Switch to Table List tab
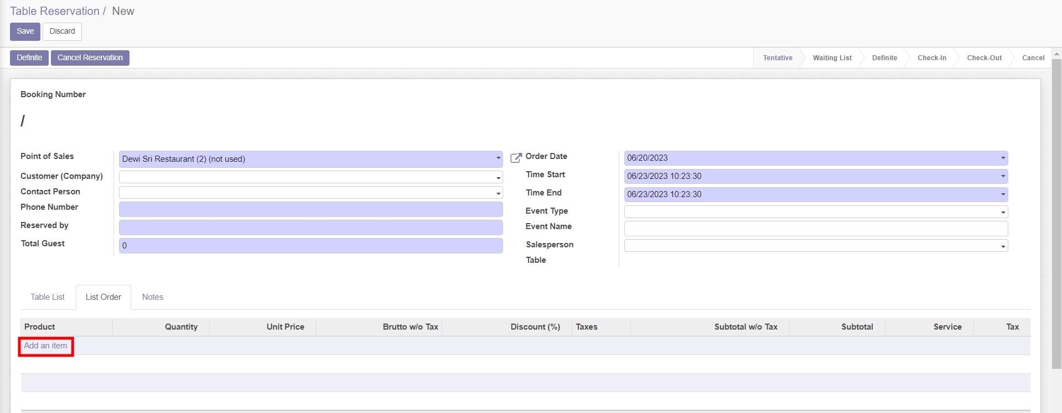This screenshot has width=1062, height=413. click(48, 297)
